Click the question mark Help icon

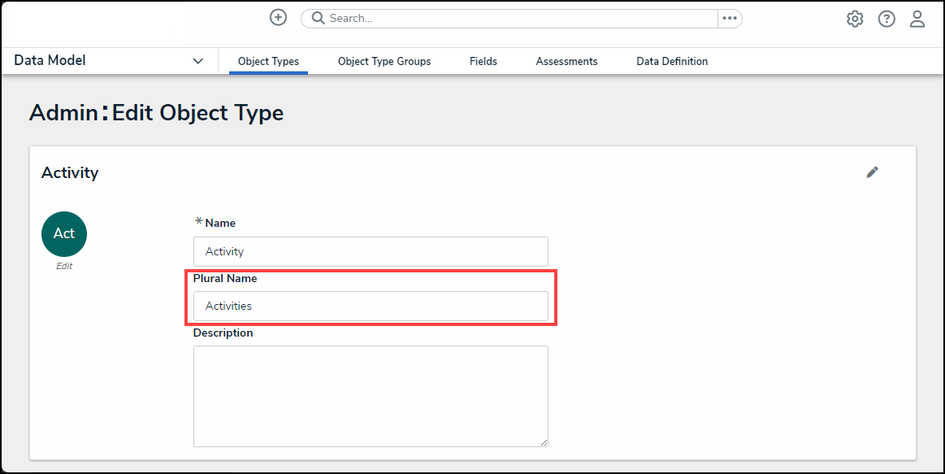click(886, 20)
